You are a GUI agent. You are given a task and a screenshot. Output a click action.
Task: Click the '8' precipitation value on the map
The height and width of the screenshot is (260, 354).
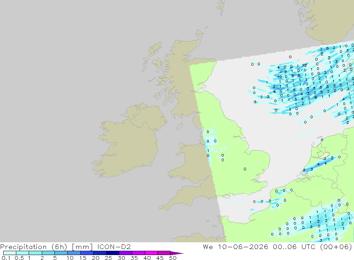coord(316,98)
